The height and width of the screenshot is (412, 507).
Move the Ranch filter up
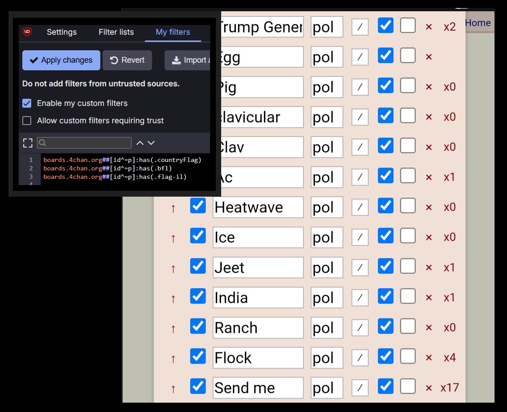(173, 329)
